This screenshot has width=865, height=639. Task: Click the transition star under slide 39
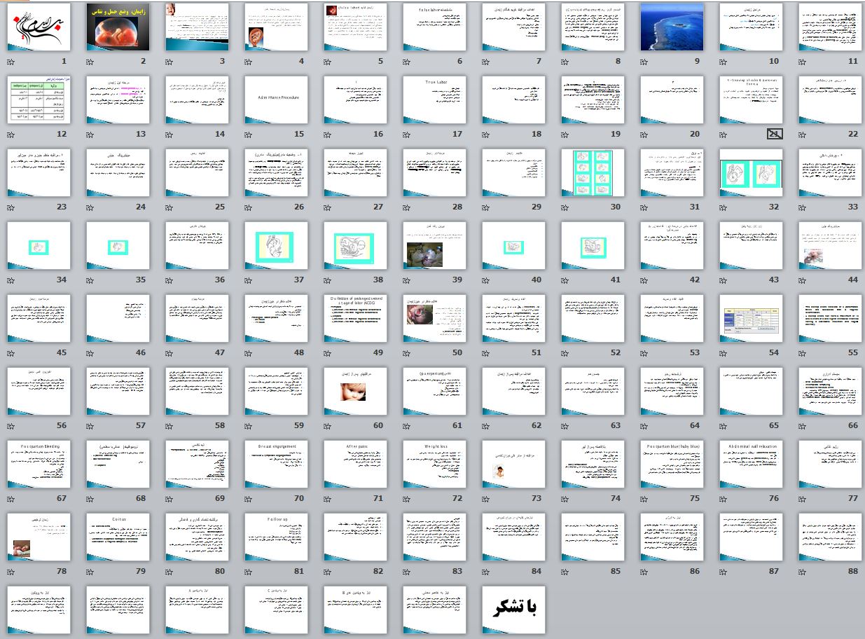pyautogui.click(x=408, y=280)
